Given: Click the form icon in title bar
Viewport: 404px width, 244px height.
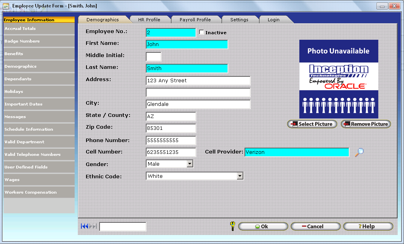Looking at the screenshot, I should tap(6, 6).
